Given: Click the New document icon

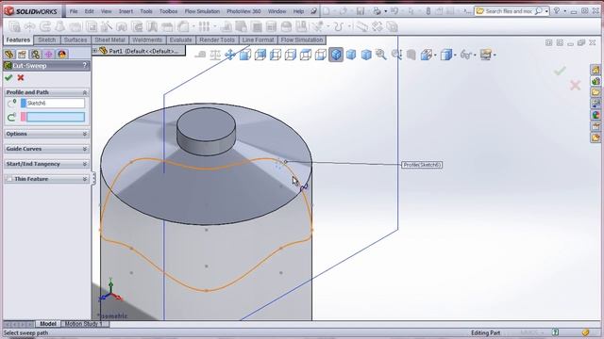Looking at the screenshot, I should tap(326, 11).
